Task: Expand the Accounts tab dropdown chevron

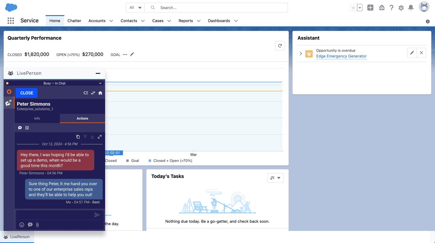Action: [x=111, y=21]
